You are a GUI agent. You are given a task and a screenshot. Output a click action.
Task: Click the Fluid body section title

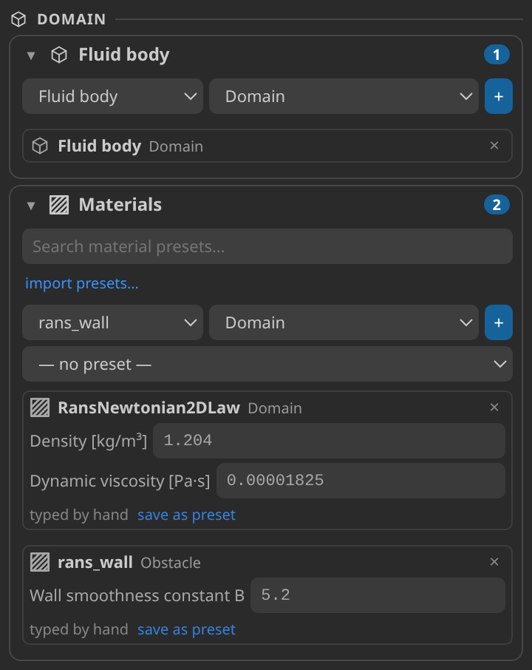124,55
